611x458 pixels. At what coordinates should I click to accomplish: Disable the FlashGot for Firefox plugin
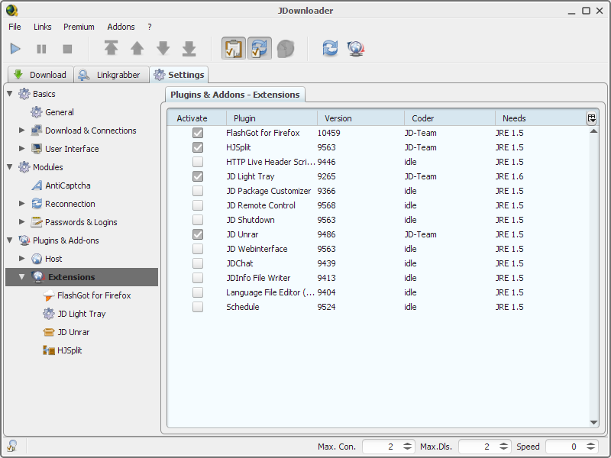(x=198, y=133)
